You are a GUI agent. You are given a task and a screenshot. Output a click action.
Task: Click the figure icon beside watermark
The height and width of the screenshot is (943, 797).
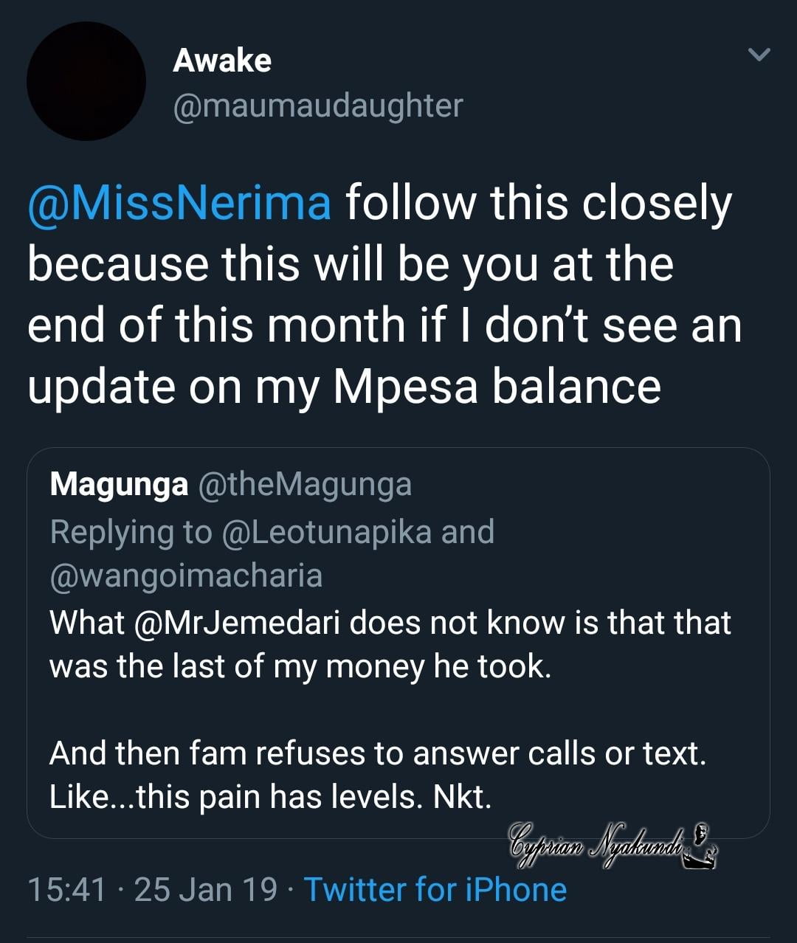pyautogui.click(x=702, y=846)
